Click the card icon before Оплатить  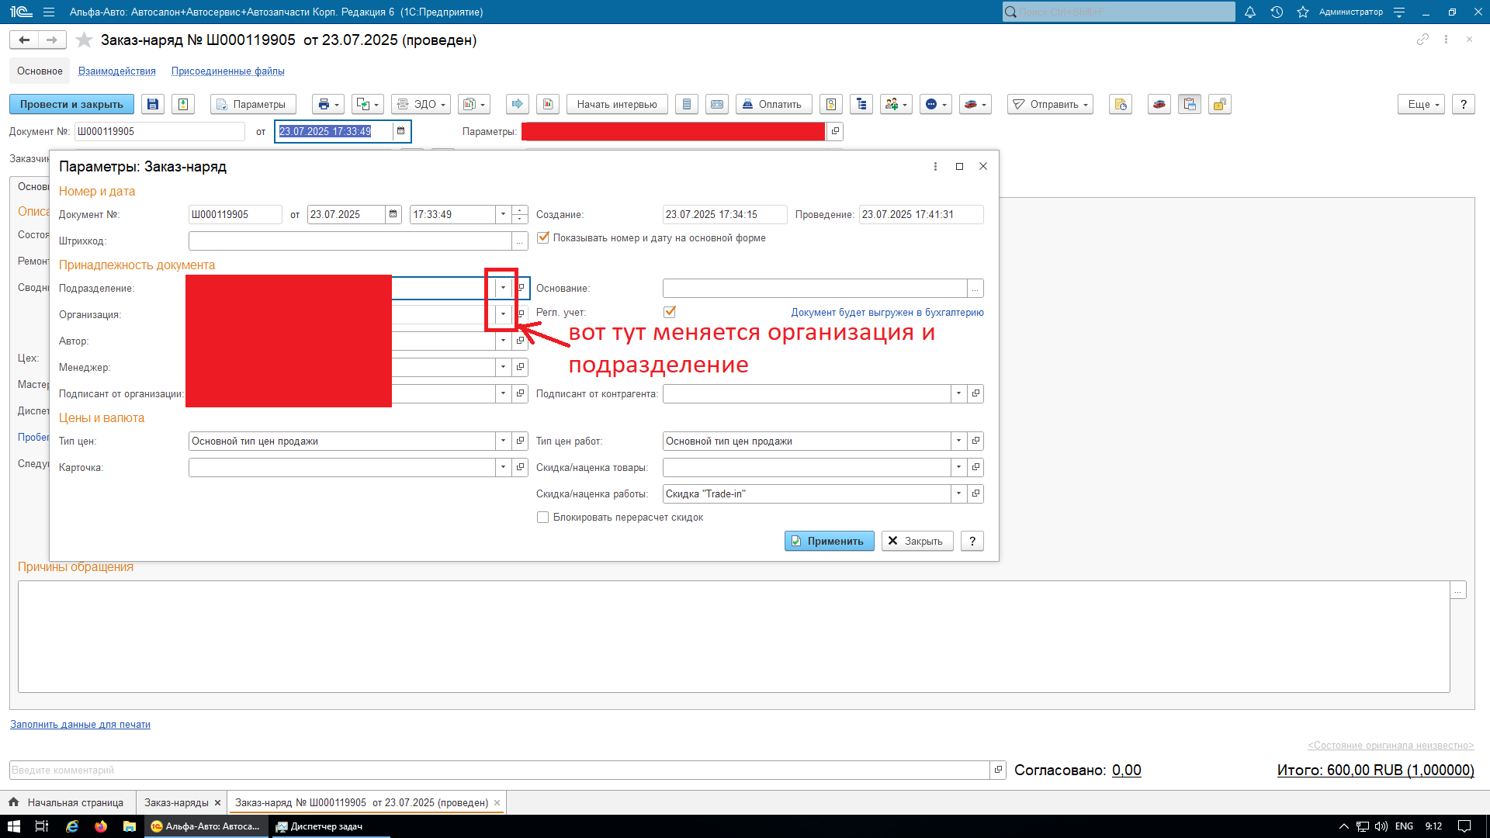click(717, 104)
